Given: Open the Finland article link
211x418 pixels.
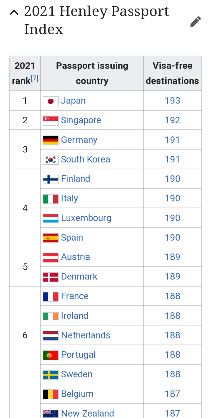Looking at the screenshot, I should point(76,179).
